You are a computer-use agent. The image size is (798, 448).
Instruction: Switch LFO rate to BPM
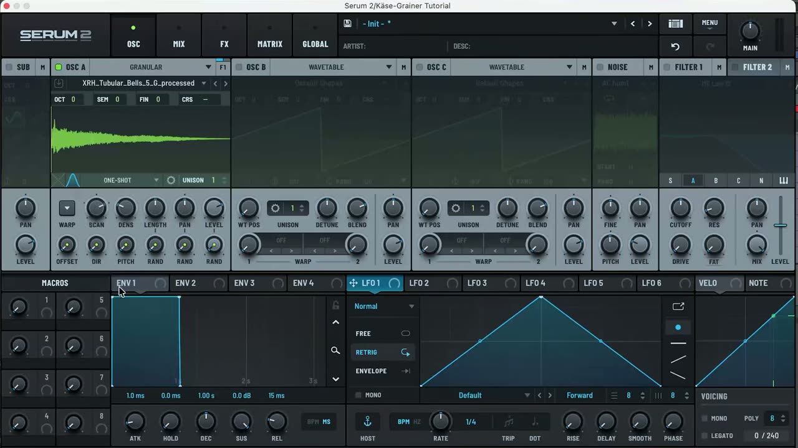[x=403, y=422]
